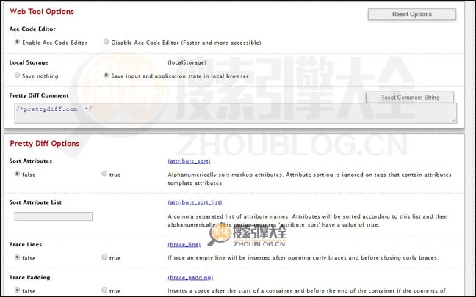
Task: Set Sort Attributes to true
Action: pos(104,174)
